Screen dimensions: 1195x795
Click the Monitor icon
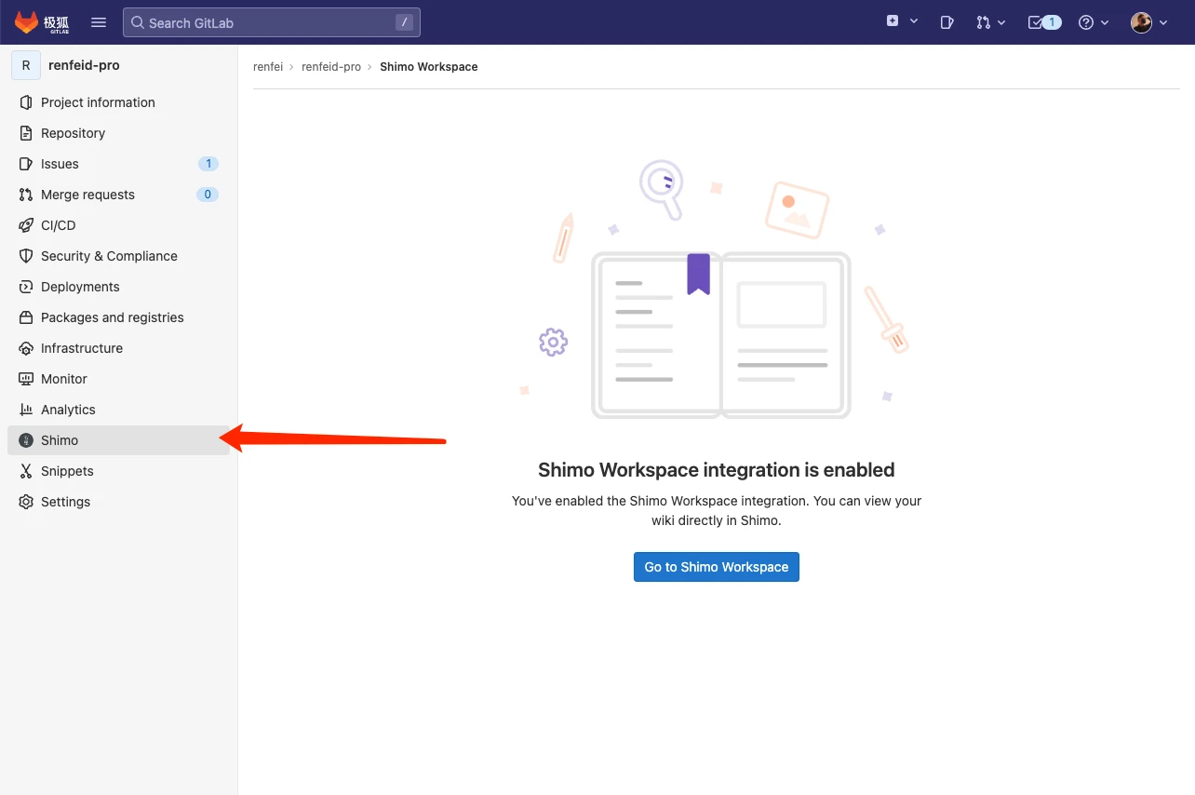coord(26,379)
